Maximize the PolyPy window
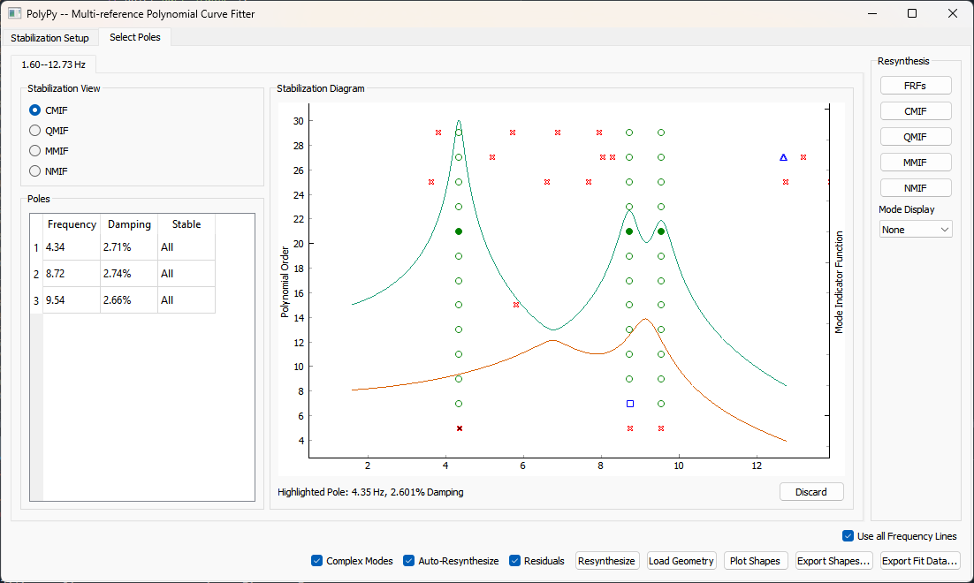Image resolution: width=974 pixels, height=583 pixels. tap(912, 13)
